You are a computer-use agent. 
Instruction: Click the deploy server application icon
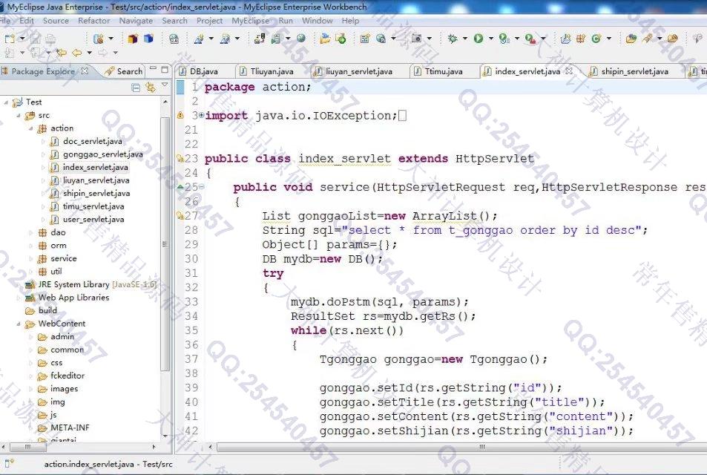[260, 39]
